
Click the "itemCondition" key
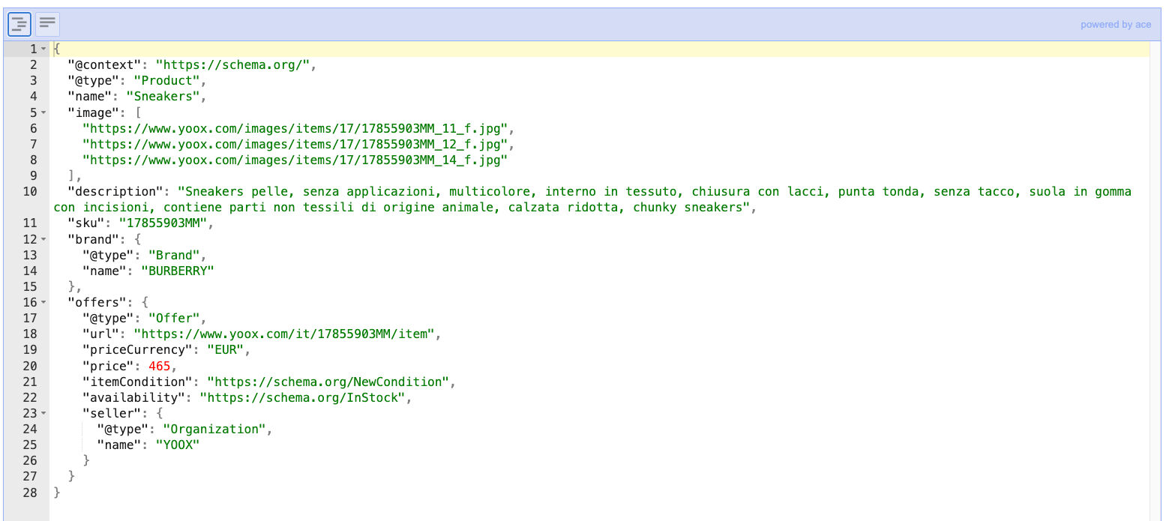click(x=137, y=382)
